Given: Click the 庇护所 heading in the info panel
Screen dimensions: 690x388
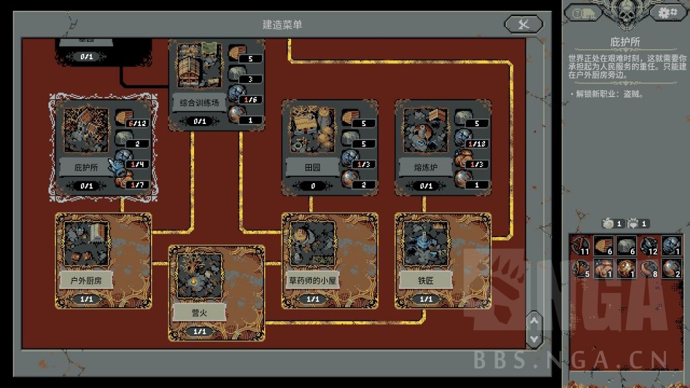Looking at the screenshot, I should pyautogui.click(x=625, y=42).
